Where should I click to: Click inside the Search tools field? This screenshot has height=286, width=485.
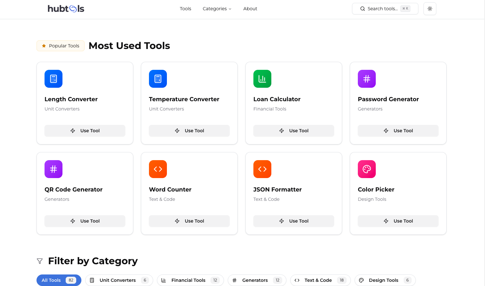coord(384,9)
